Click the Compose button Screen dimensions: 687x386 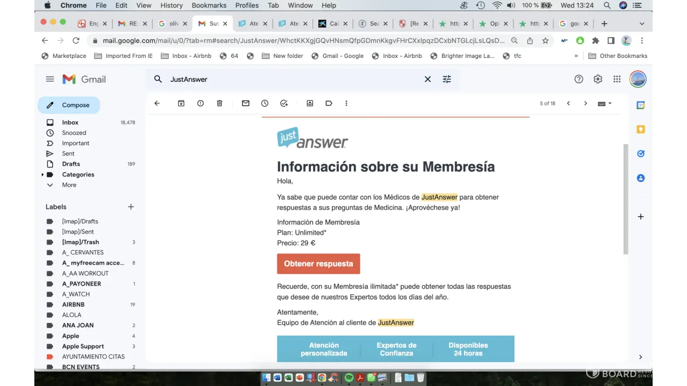pyautogui.click(x=69, y=105)
